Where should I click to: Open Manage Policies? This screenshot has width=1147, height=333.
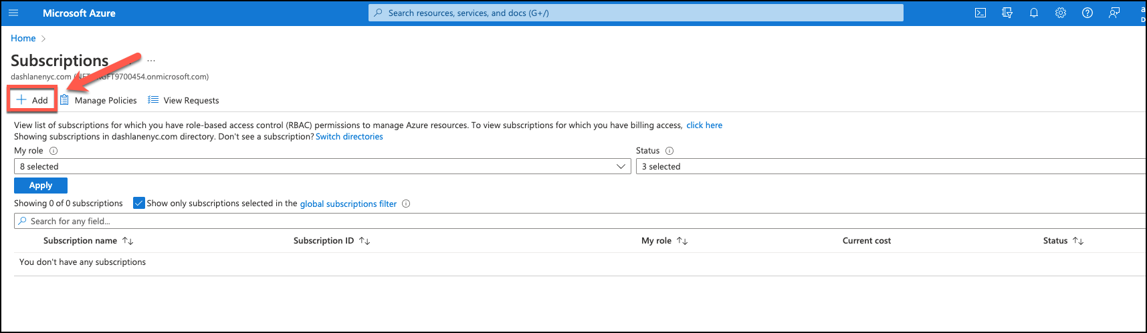[x=98, y=100]
